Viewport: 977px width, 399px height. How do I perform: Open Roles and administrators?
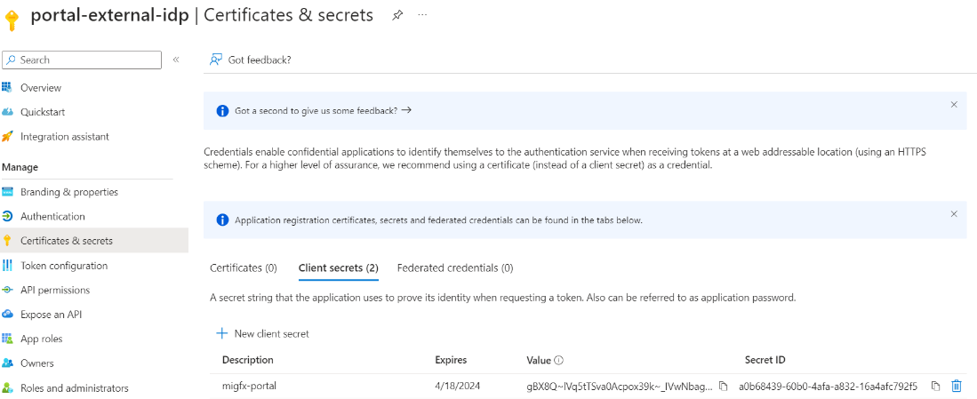[74, 387]
